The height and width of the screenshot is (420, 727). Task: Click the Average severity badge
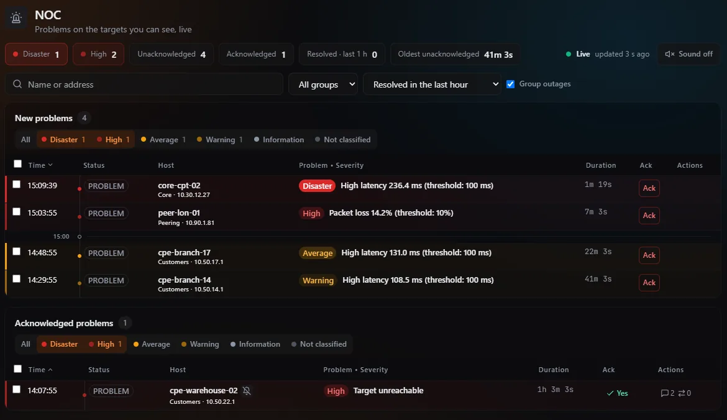[318, 253]
